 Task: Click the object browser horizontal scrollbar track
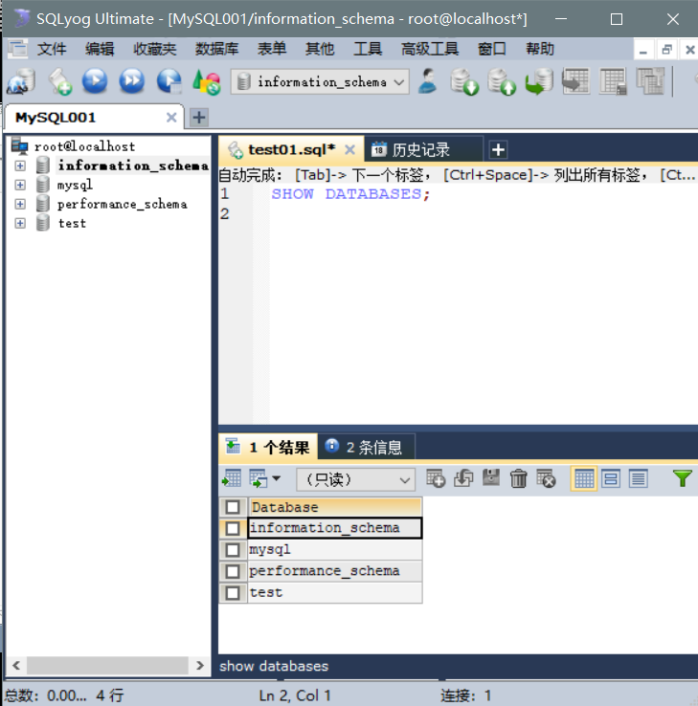point(107,666)
